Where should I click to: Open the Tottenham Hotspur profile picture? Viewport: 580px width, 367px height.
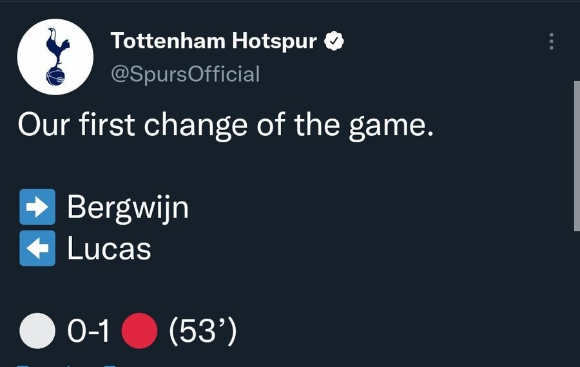[x=55, y=57]
